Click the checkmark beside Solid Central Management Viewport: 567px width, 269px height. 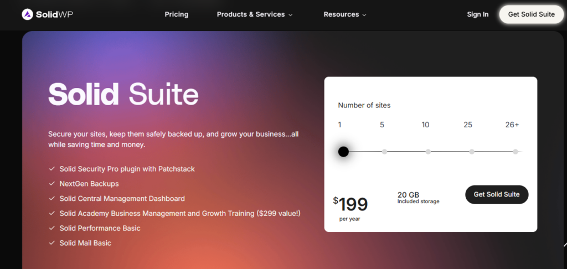[x=51, y=199]
